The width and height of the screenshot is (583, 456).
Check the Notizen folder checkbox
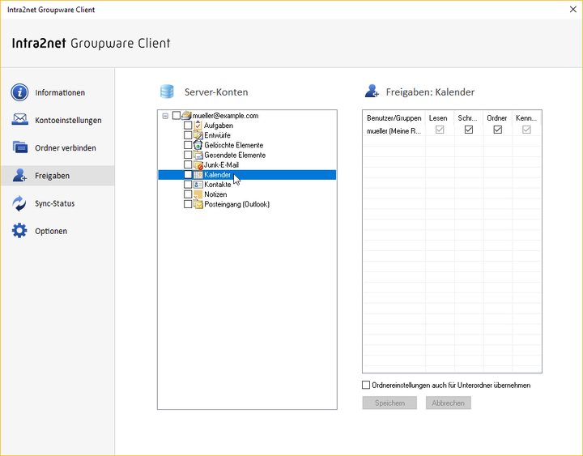188,194
